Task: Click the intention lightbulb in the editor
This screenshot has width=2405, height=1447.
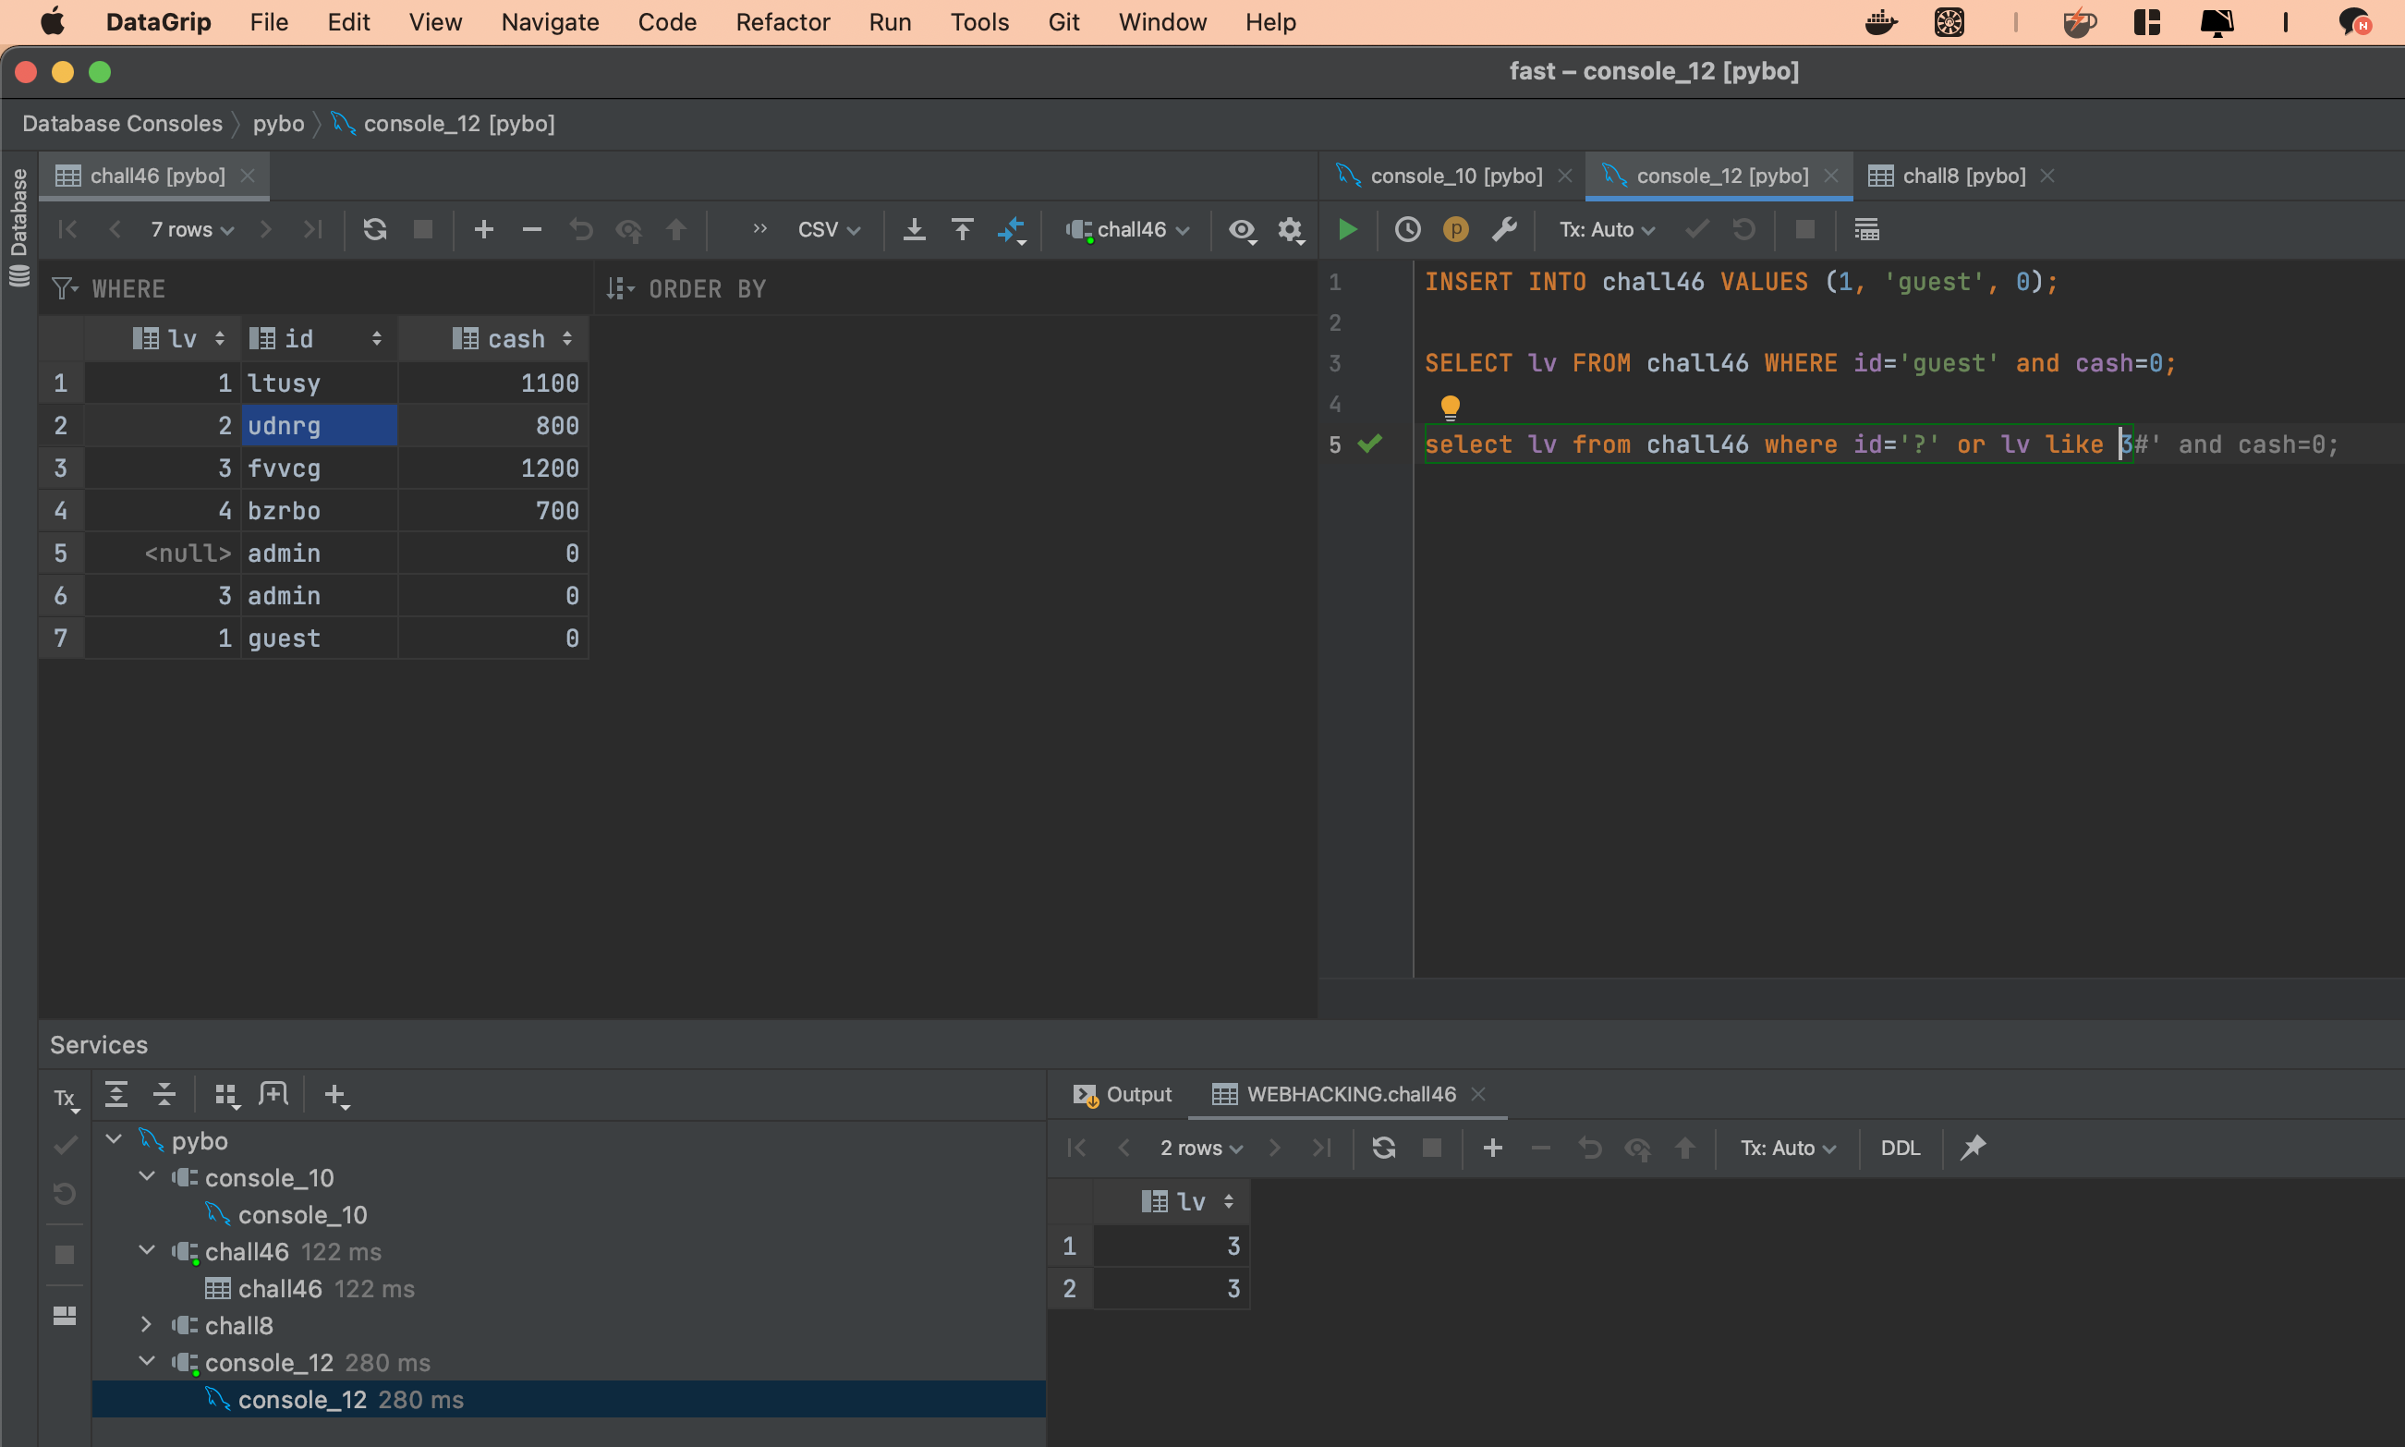Action: coord(1450,406)
